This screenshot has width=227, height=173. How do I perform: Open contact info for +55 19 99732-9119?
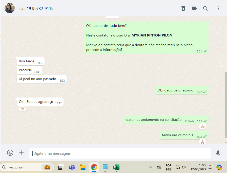[x=36, y=9]
